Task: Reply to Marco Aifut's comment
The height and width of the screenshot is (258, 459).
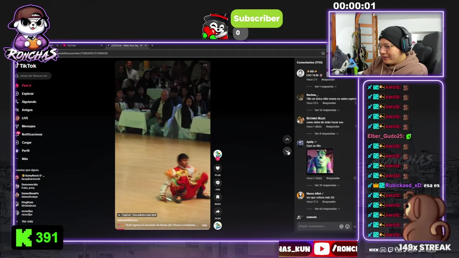Action: [x=329, y=202]
